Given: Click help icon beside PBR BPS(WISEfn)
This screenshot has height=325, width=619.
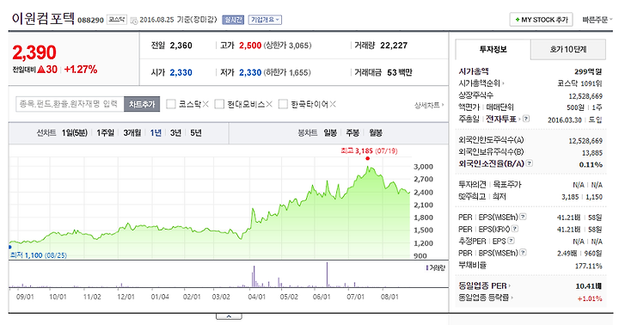Looking at the screenshot, I should coord(523,252).
